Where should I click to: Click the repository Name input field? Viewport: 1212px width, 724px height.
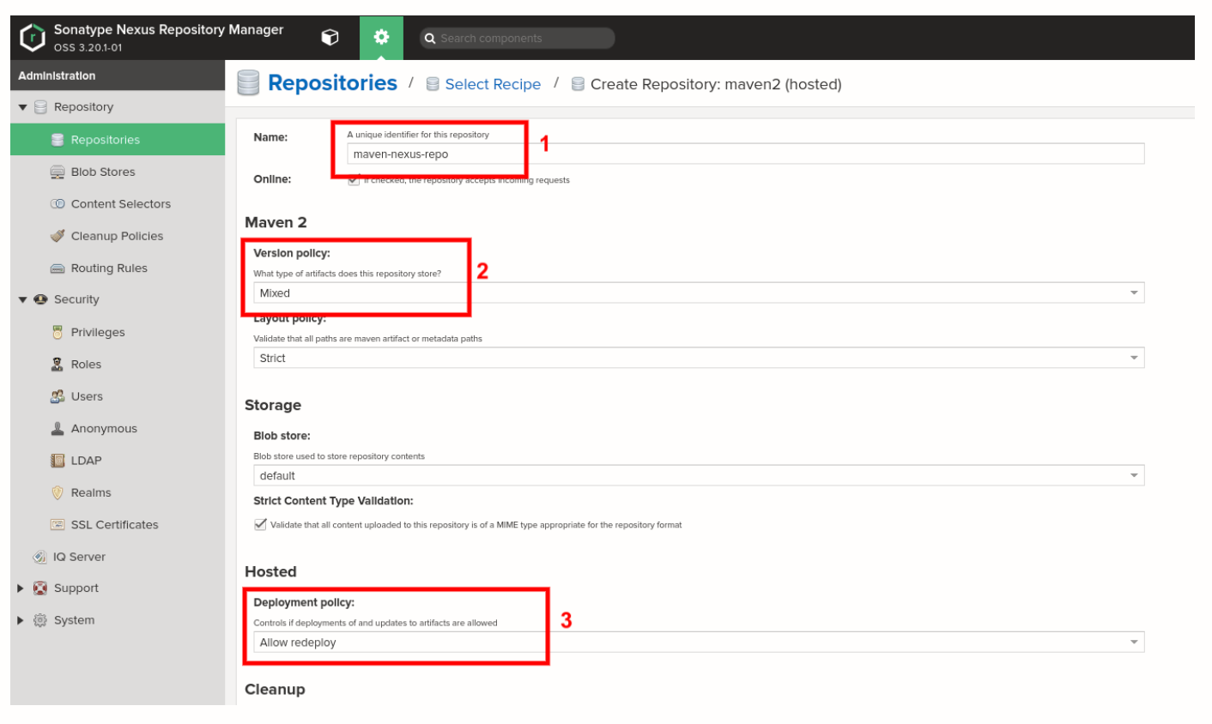(x=745, y=154)
